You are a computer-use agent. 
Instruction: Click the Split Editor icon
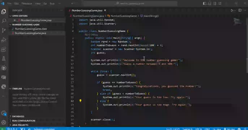coord(240,10)
